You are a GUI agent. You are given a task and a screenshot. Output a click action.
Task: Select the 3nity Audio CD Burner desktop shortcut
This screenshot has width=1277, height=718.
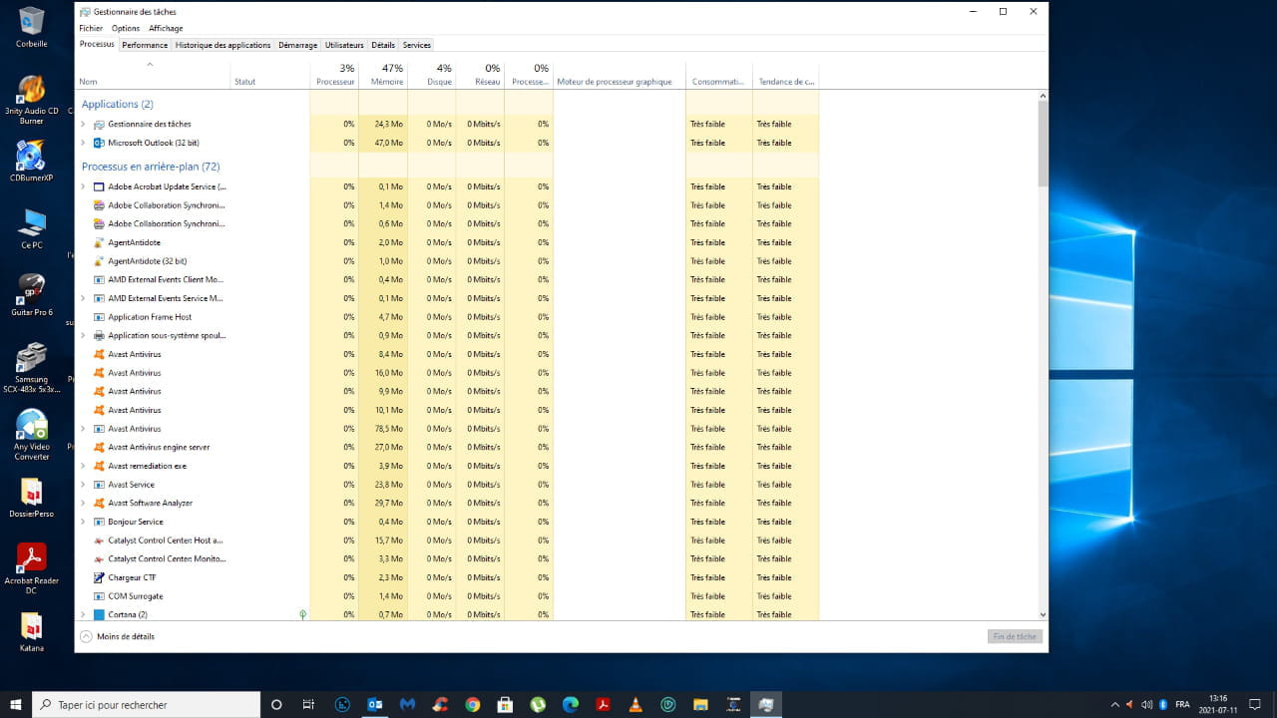point(31,99)
